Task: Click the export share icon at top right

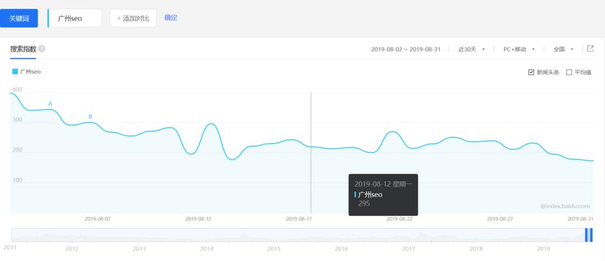Action: 590,49
